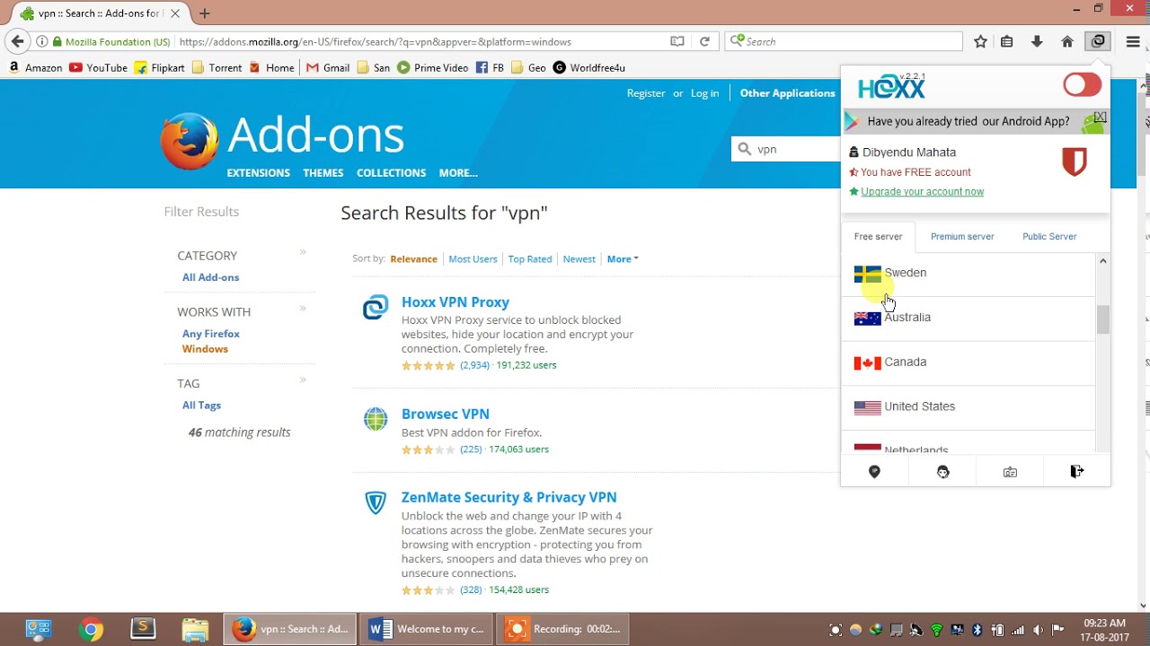The image size is (1150, 646).
Task: Toggle the Hoxx VPN connection switch
Action: coord(1082,85)
